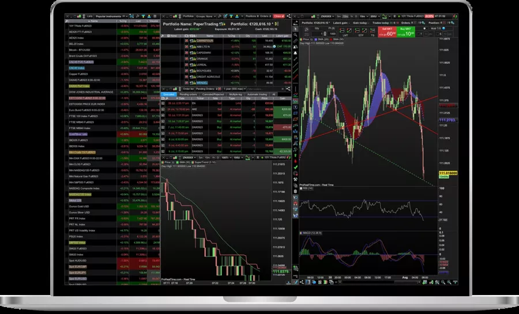The width and height of the screenshot is (519, 314).
Task: Open the wrench settings icon in Lists table header
Action: (66, 21)
